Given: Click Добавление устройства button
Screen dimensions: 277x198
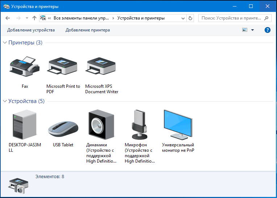Looking at the screenshot, I should [31, 30].
